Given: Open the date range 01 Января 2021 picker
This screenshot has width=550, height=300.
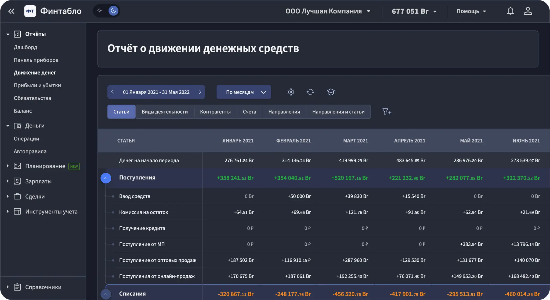Looking at the screenshot, I should [156, 92].
